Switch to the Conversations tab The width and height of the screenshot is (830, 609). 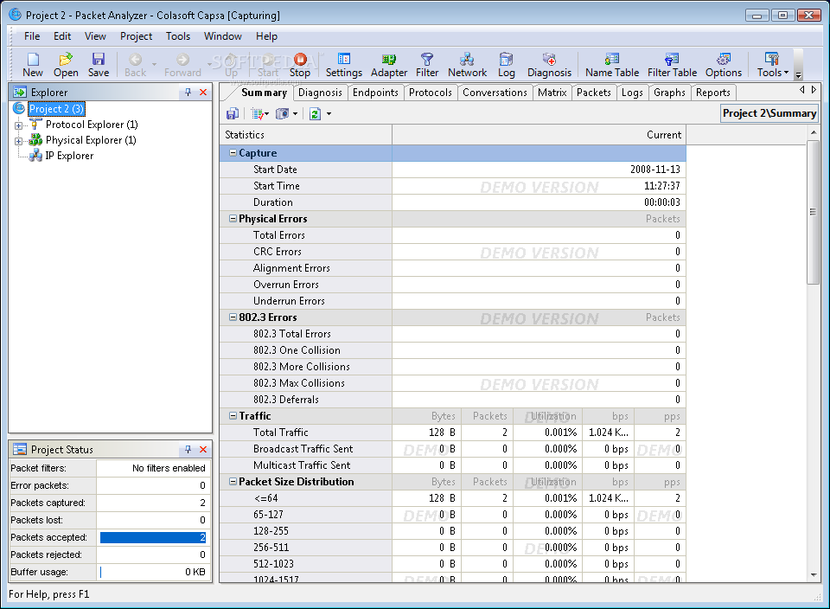click(495, 93)
